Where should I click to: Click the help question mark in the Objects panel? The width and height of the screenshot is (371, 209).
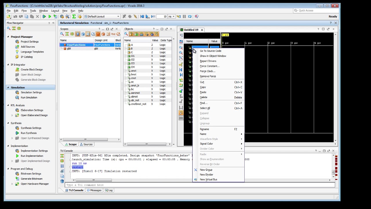point(154,29)
